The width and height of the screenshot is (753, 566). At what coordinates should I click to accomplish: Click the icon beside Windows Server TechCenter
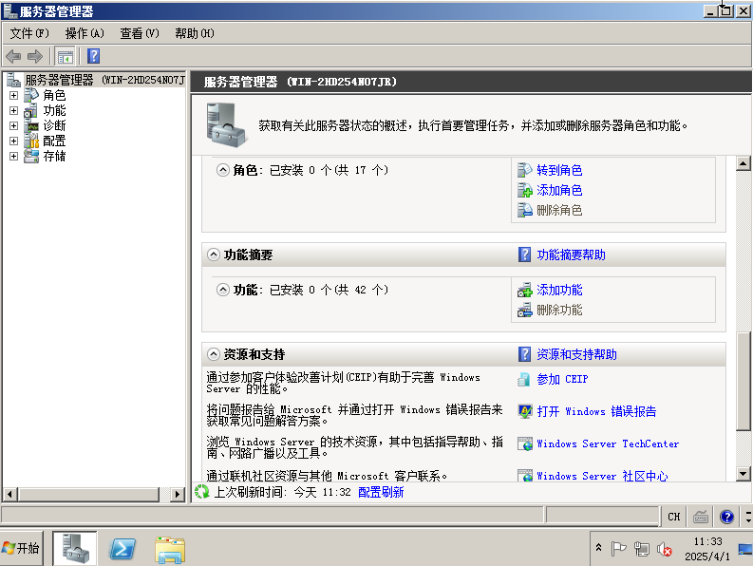coord(525,443)
